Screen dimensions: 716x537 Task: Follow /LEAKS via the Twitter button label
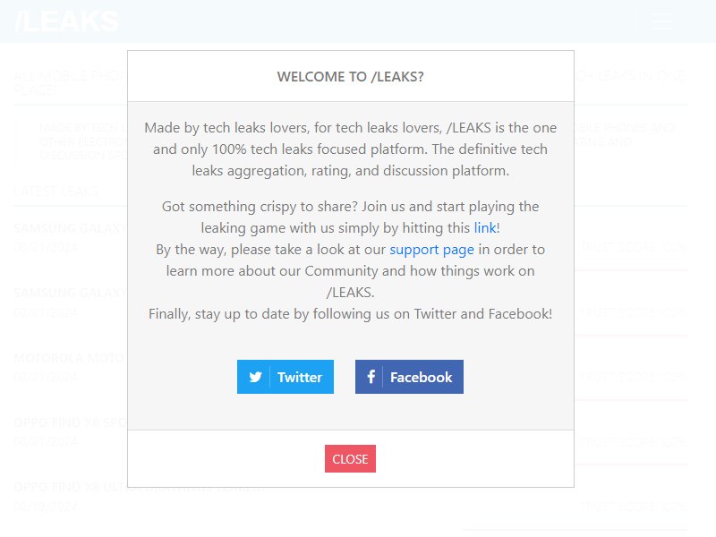pos(300,377)
